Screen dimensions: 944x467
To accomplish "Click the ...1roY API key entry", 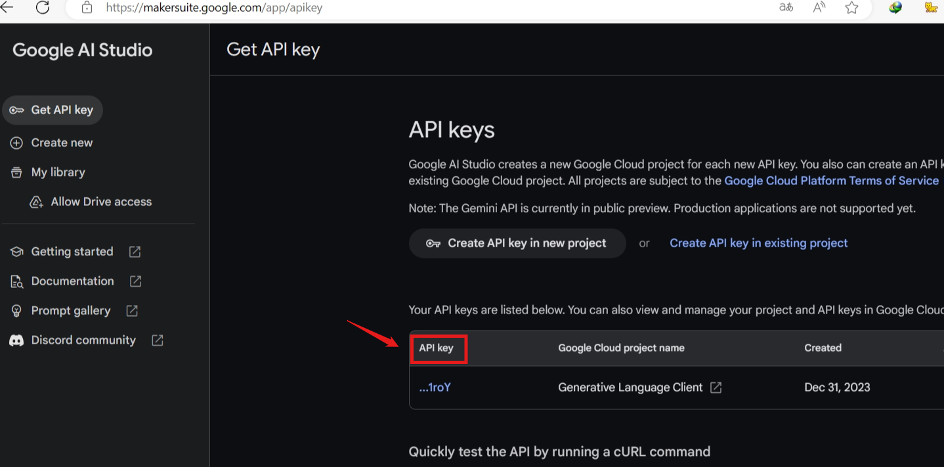I will coord(435,387).
